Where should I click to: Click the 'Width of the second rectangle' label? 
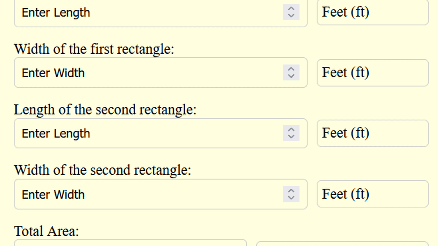(102, 170)
